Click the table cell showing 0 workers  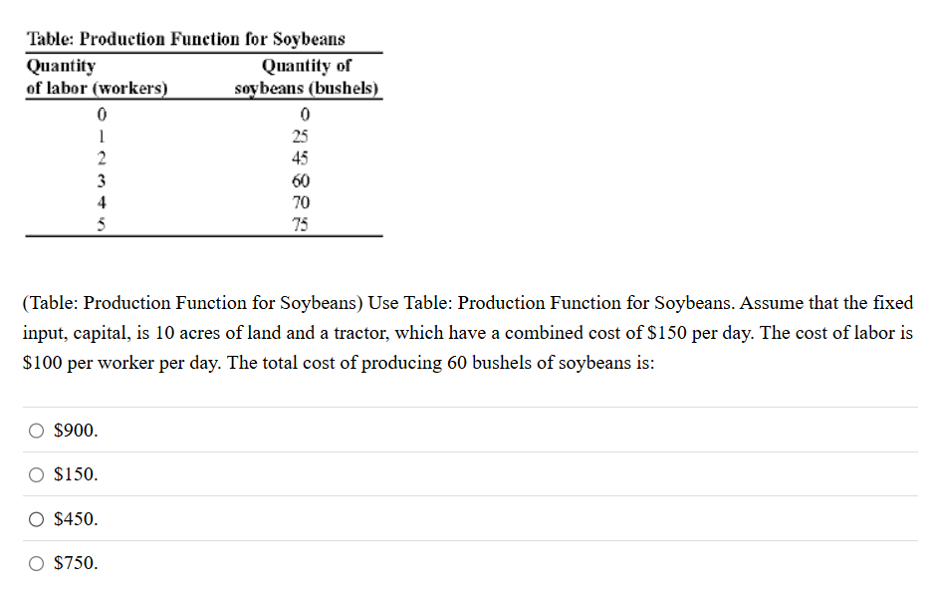(x=100, y=114)
